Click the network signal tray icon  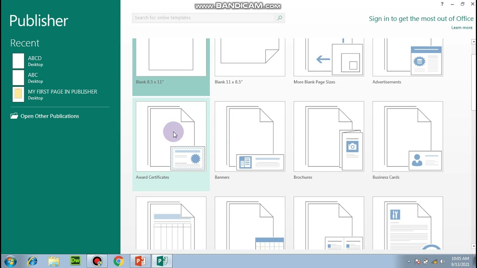pos(434,261)
